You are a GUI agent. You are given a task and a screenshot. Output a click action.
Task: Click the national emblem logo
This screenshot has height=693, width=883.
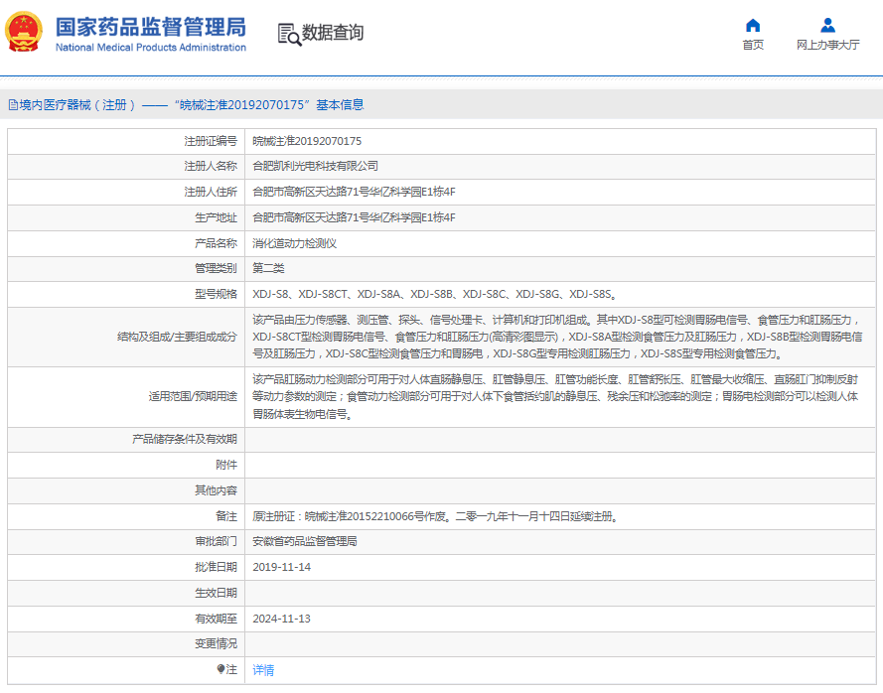click(x=24, y=32)
